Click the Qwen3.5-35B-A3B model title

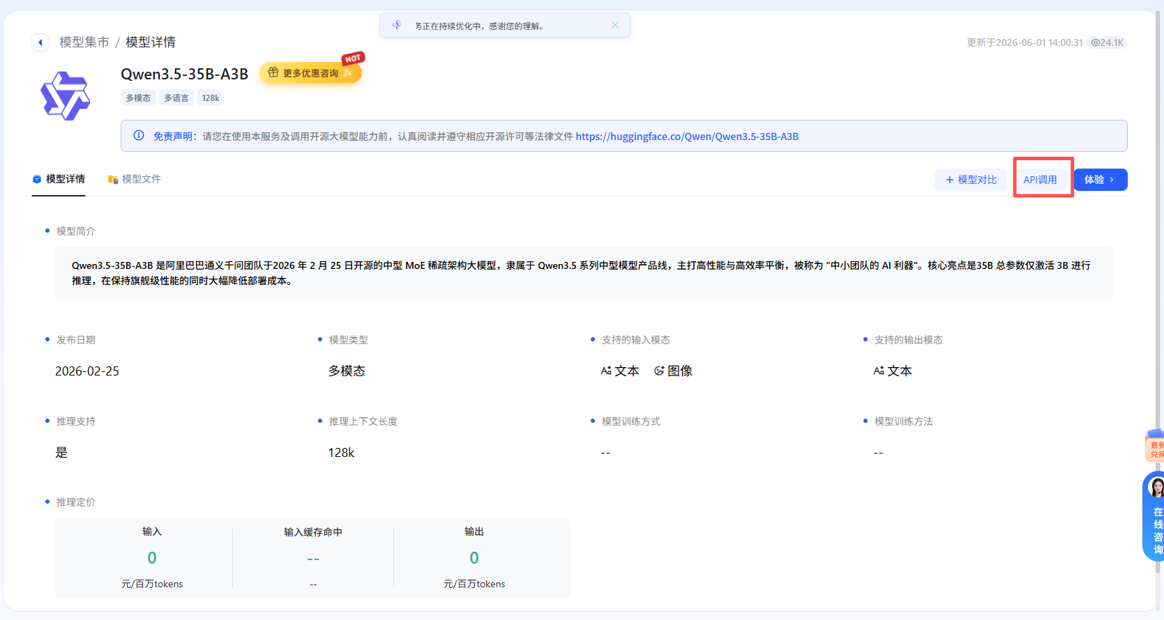184,74
